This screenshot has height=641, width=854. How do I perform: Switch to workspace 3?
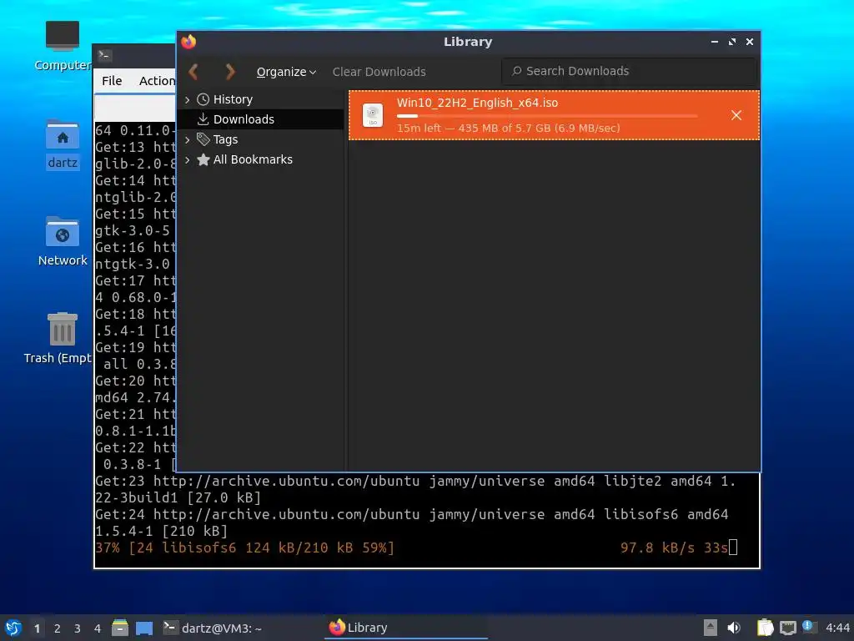78,628
